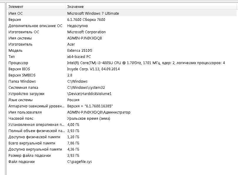Screen dimensions: 238x175
Task: Select the Имя ОС row
Action: (122, 13)
